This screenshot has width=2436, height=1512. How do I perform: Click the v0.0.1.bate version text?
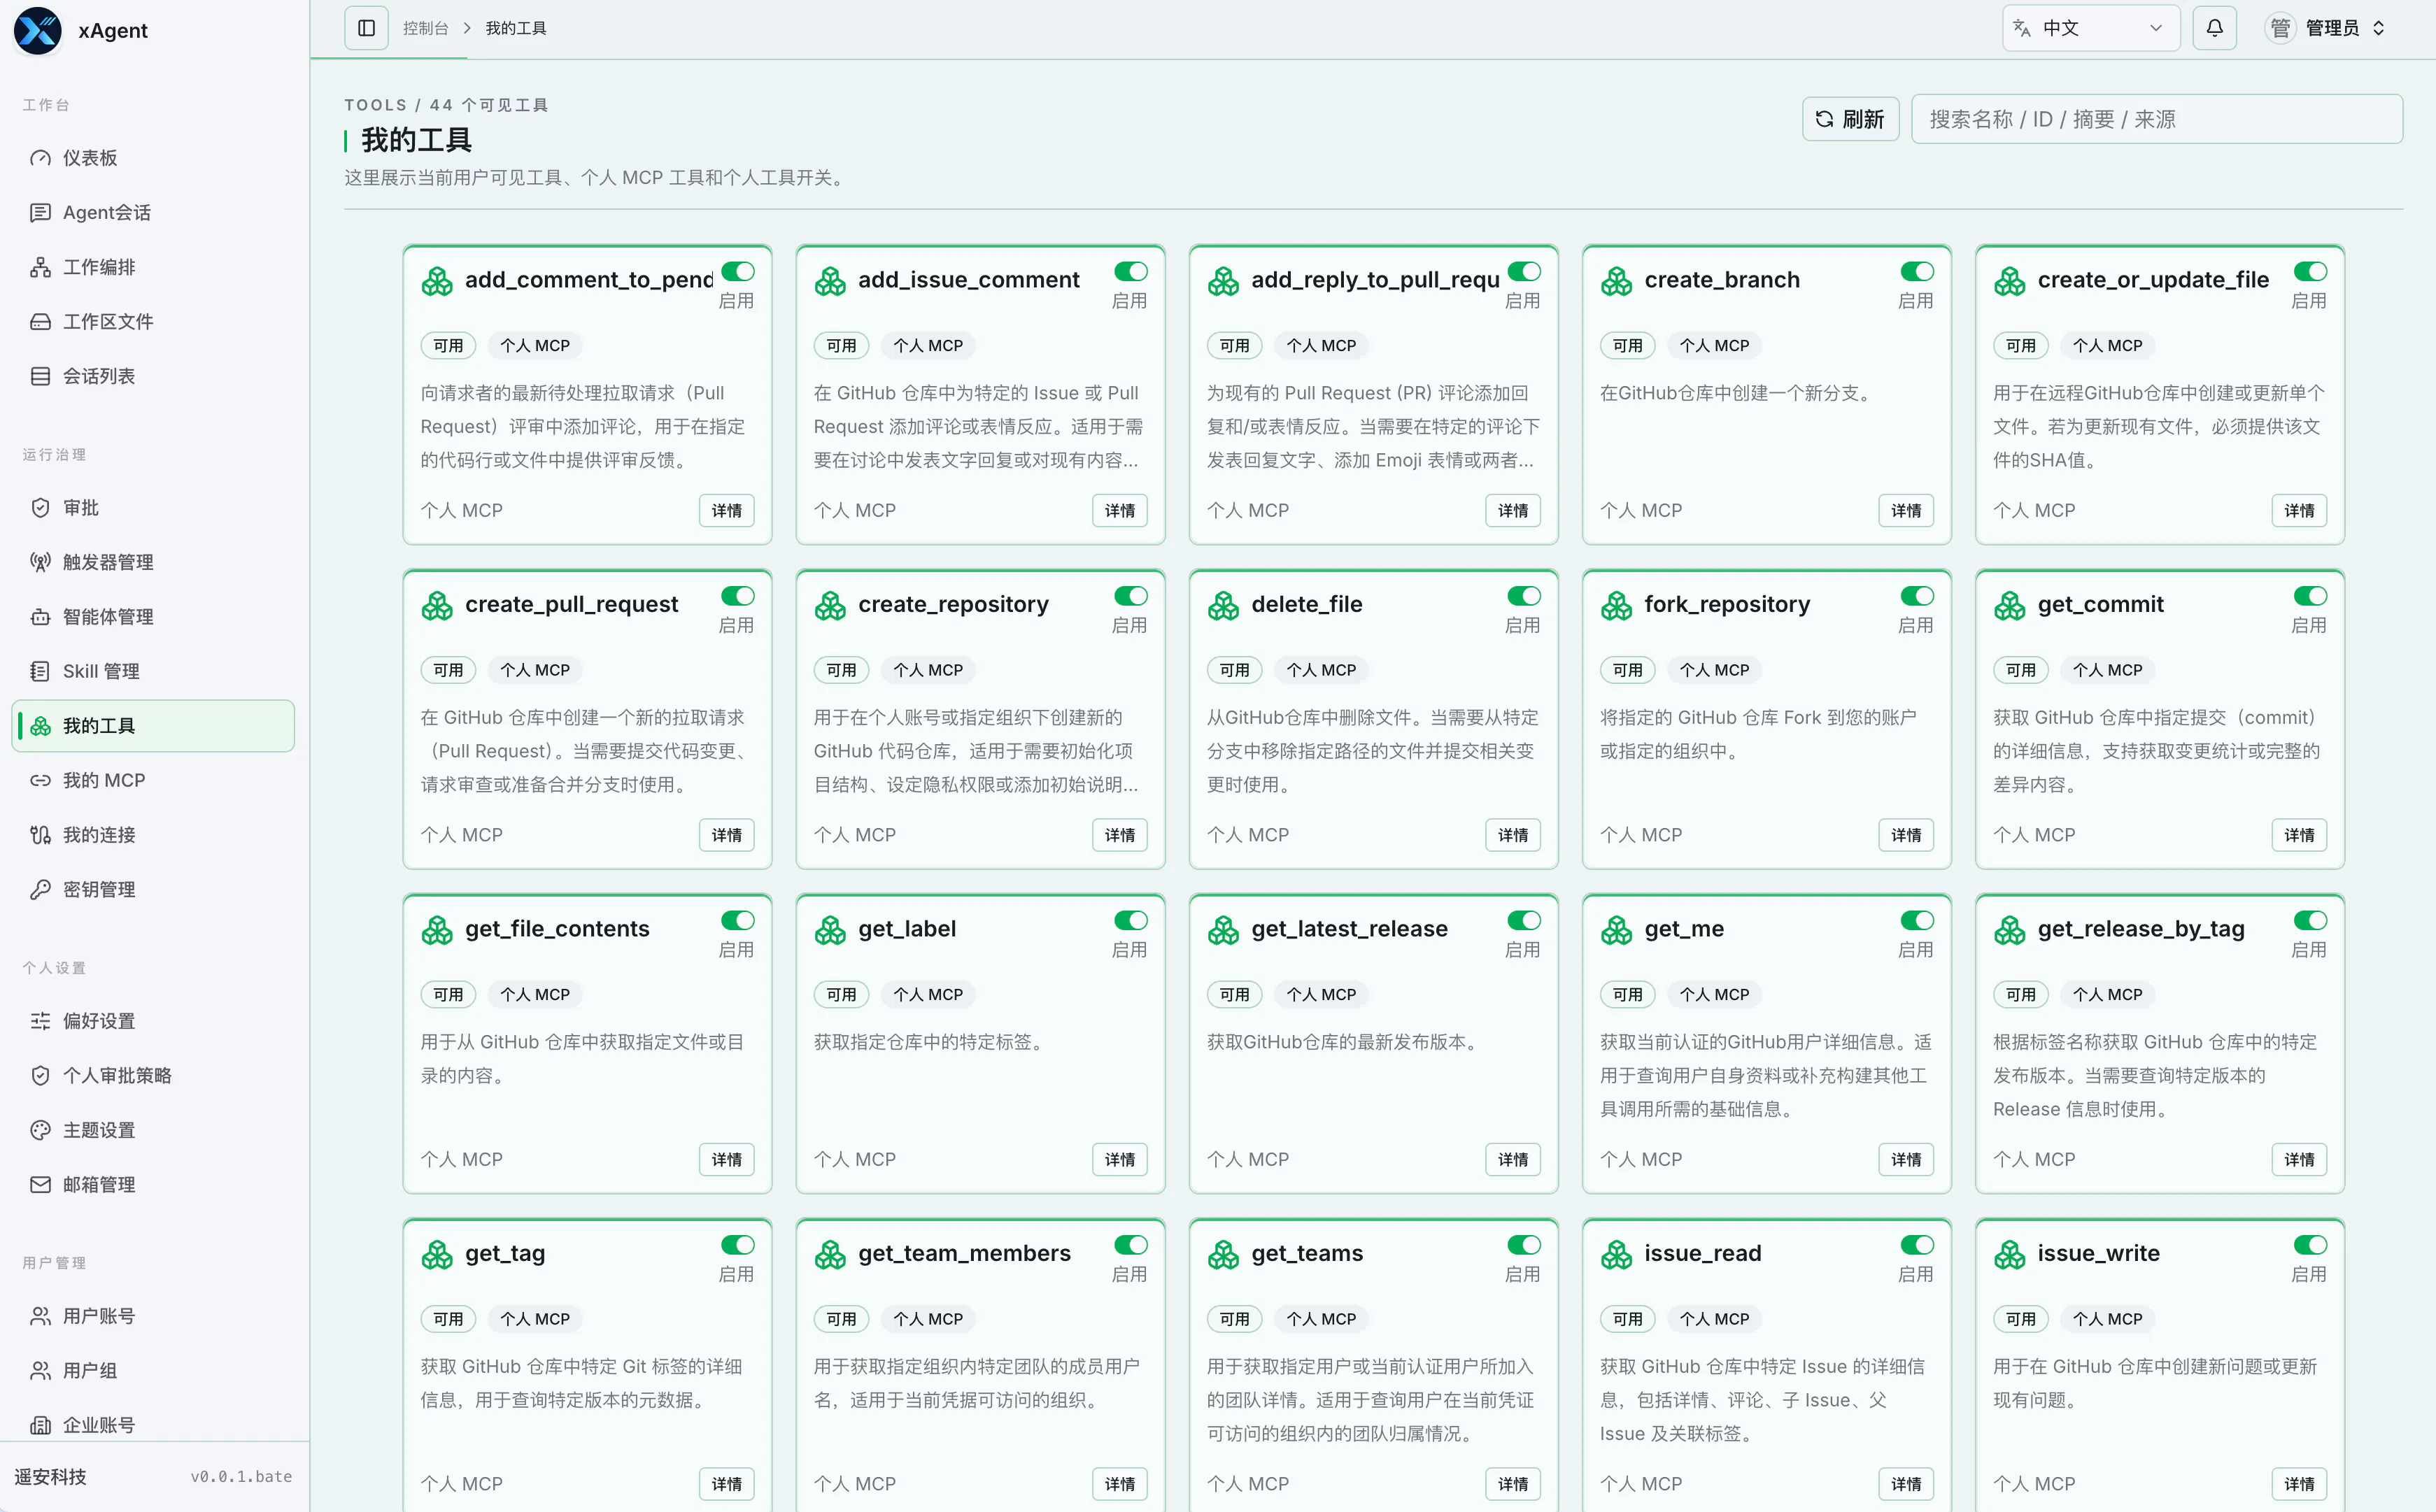pyautogui.click(x=241, y=1477)
